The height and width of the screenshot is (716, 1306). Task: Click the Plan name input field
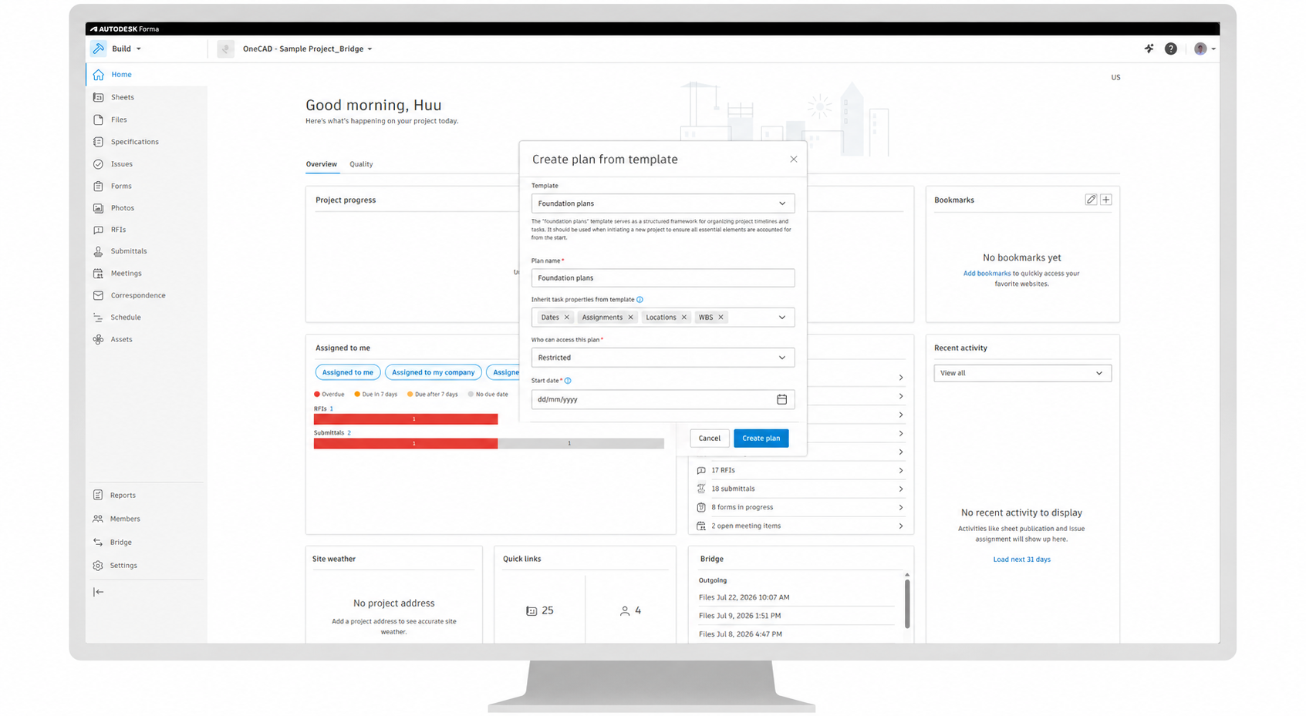(663, 278)
